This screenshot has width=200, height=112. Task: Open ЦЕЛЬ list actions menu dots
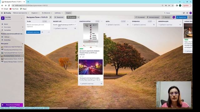click(x=128, y=21)
